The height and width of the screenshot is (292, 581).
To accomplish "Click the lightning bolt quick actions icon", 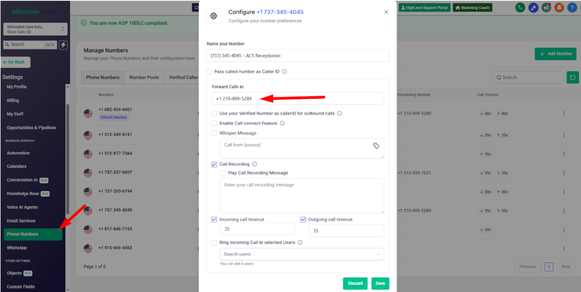I will pyautogui.click(x=63, y=45).
